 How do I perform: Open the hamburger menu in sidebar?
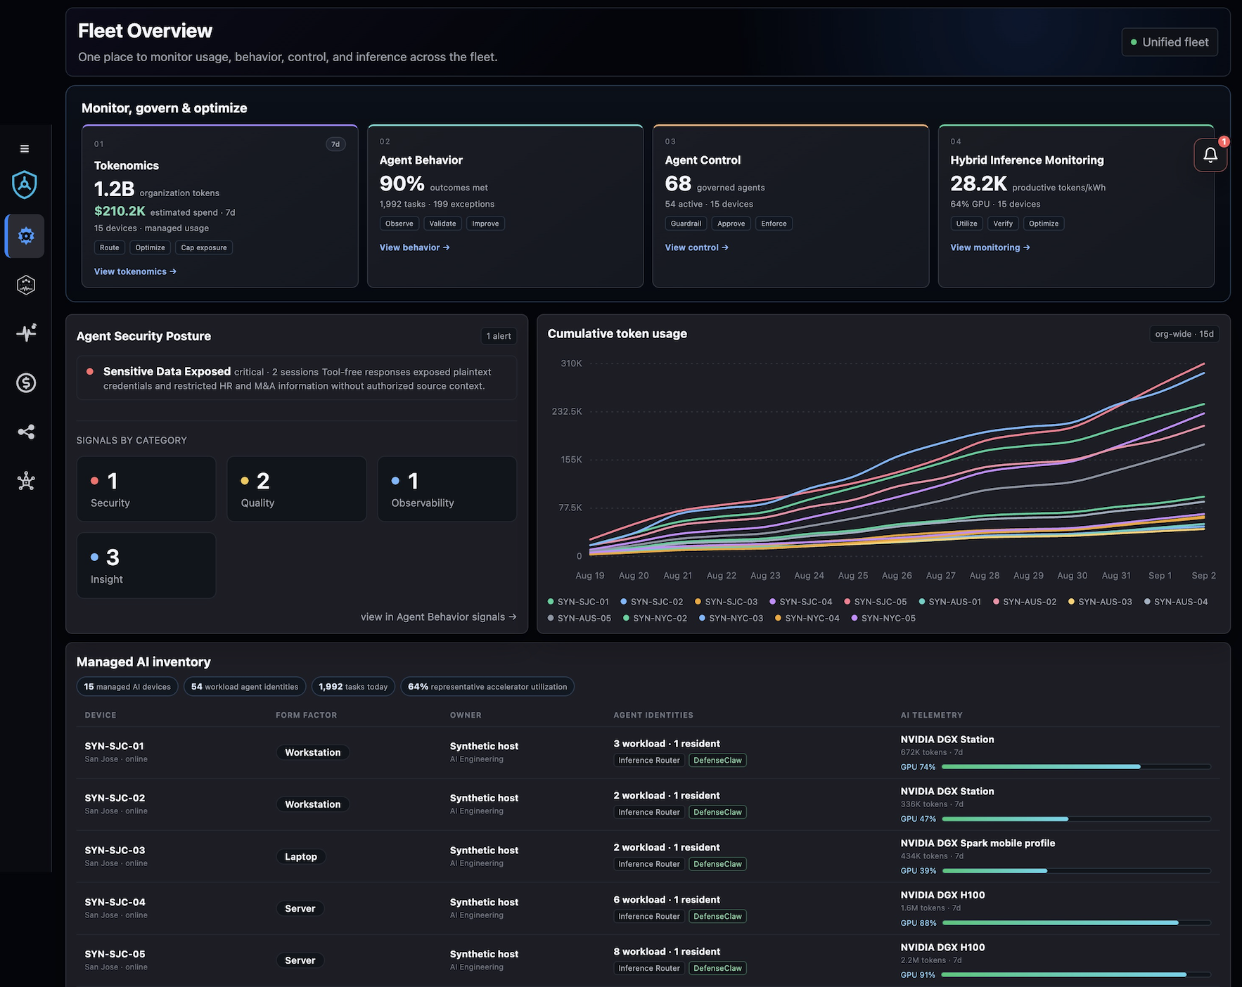pos(25,148)
